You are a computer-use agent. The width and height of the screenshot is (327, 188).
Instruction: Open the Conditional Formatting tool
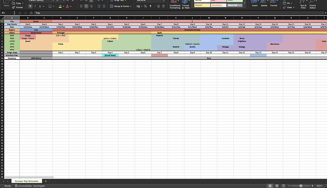(175, 5)
